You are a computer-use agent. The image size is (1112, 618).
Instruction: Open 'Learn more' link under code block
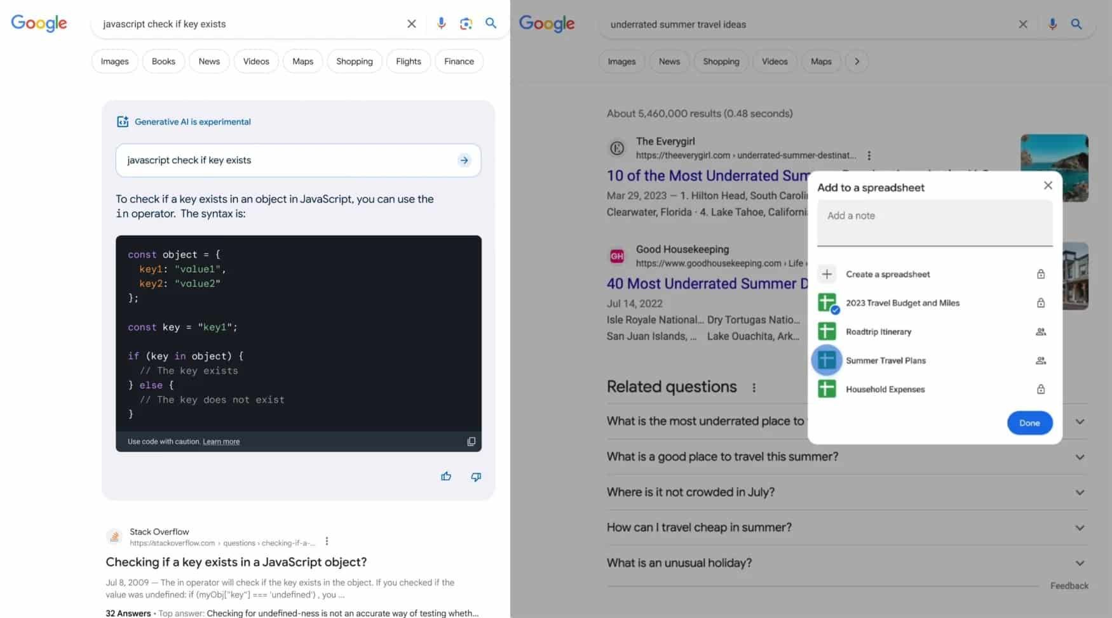click(221, 442)
